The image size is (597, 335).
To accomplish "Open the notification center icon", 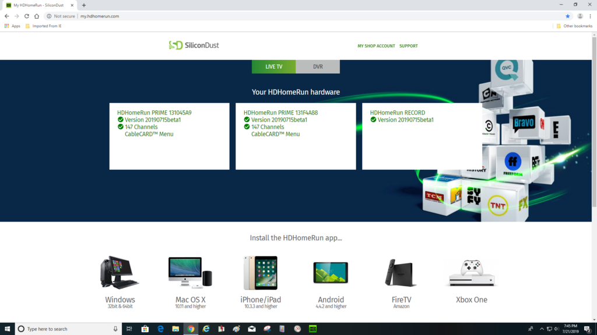I will tap(588, 329).
